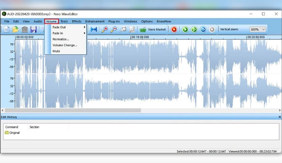282x163 pixels.
Task: Click the blue fit-to-width arrows icon
Action: pos(94,29)
